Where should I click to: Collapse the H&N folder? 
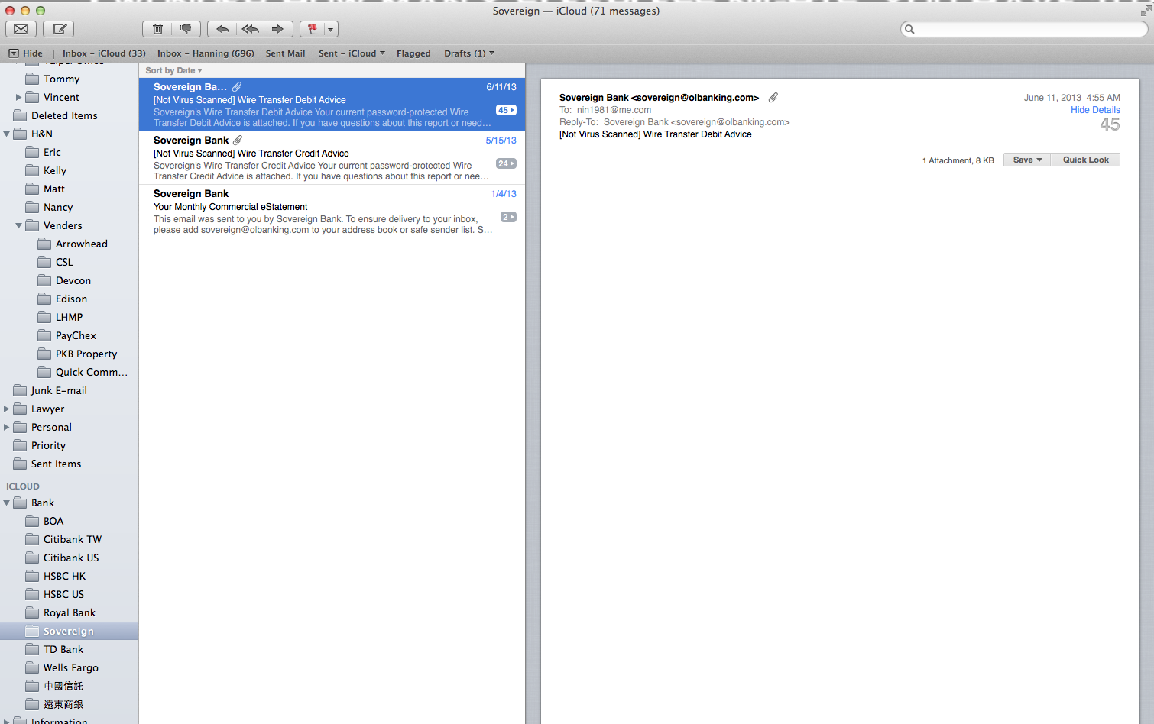(6, 134)
